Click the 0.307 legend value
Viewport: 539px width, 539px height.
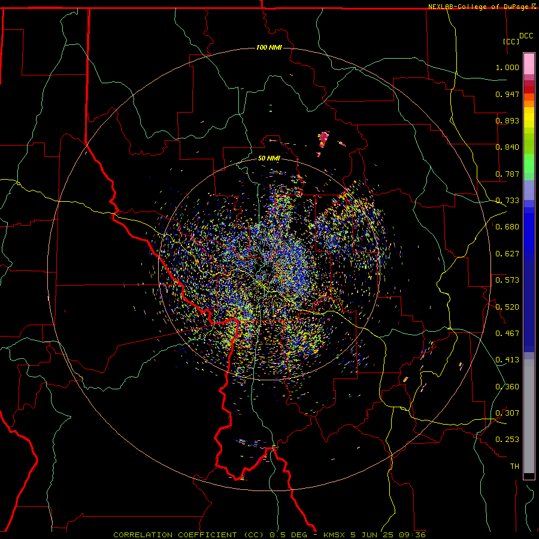pos(507,413)
